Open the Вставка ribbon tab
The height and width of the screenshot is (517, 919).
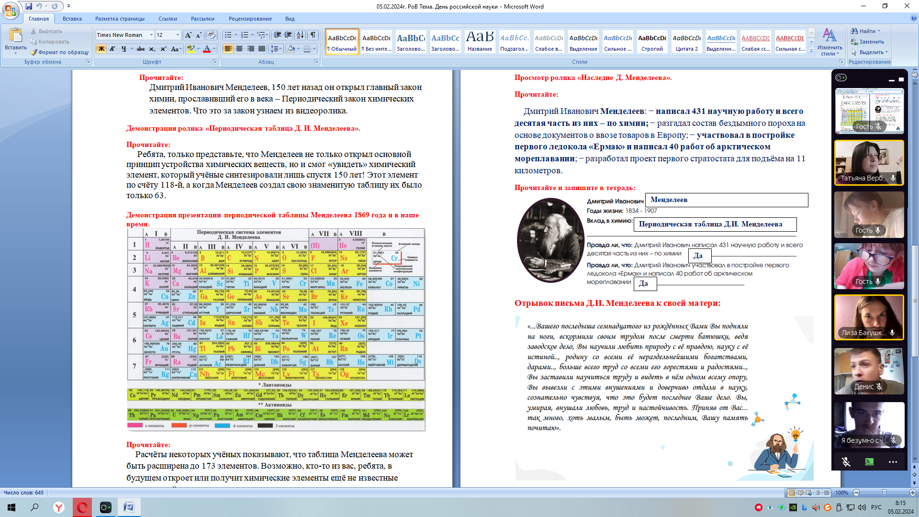point(72,19)
